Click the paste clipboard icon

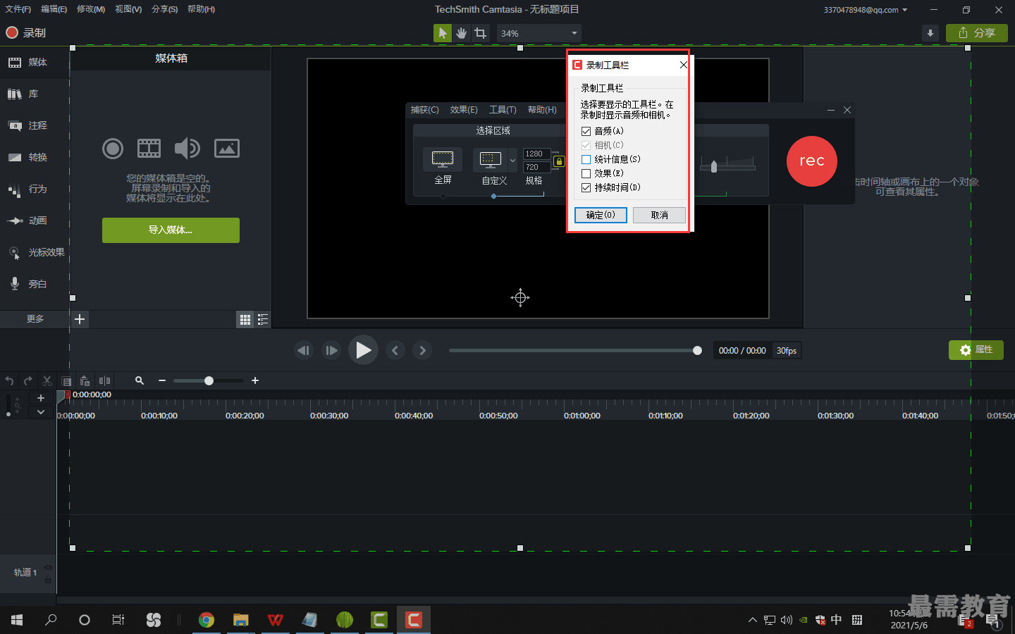pos(85,380)
